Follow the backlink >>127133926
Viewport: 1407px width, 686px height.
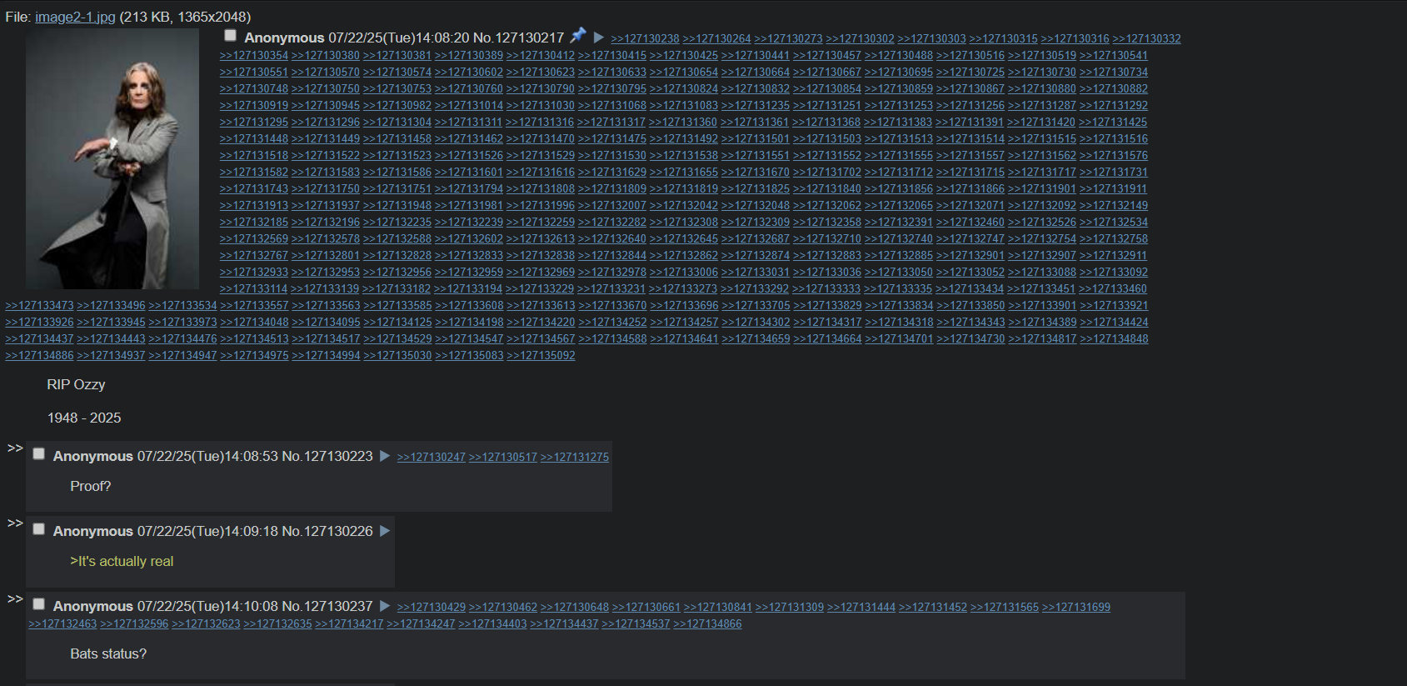(39, 323)
